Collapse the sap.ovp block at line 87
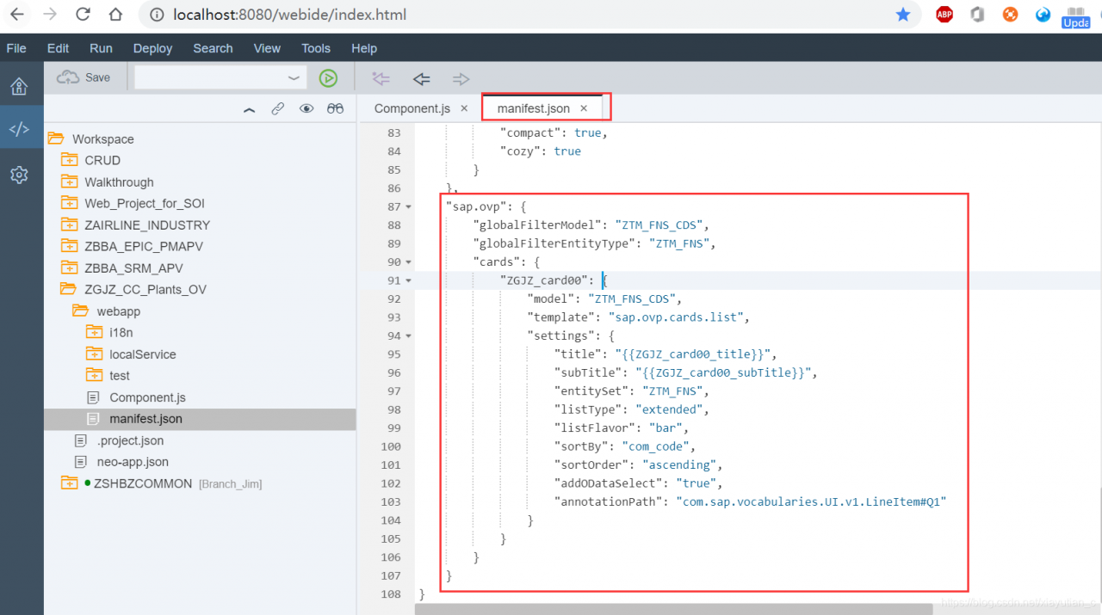Screen dimensions: 1102x615 coord(408,207)
